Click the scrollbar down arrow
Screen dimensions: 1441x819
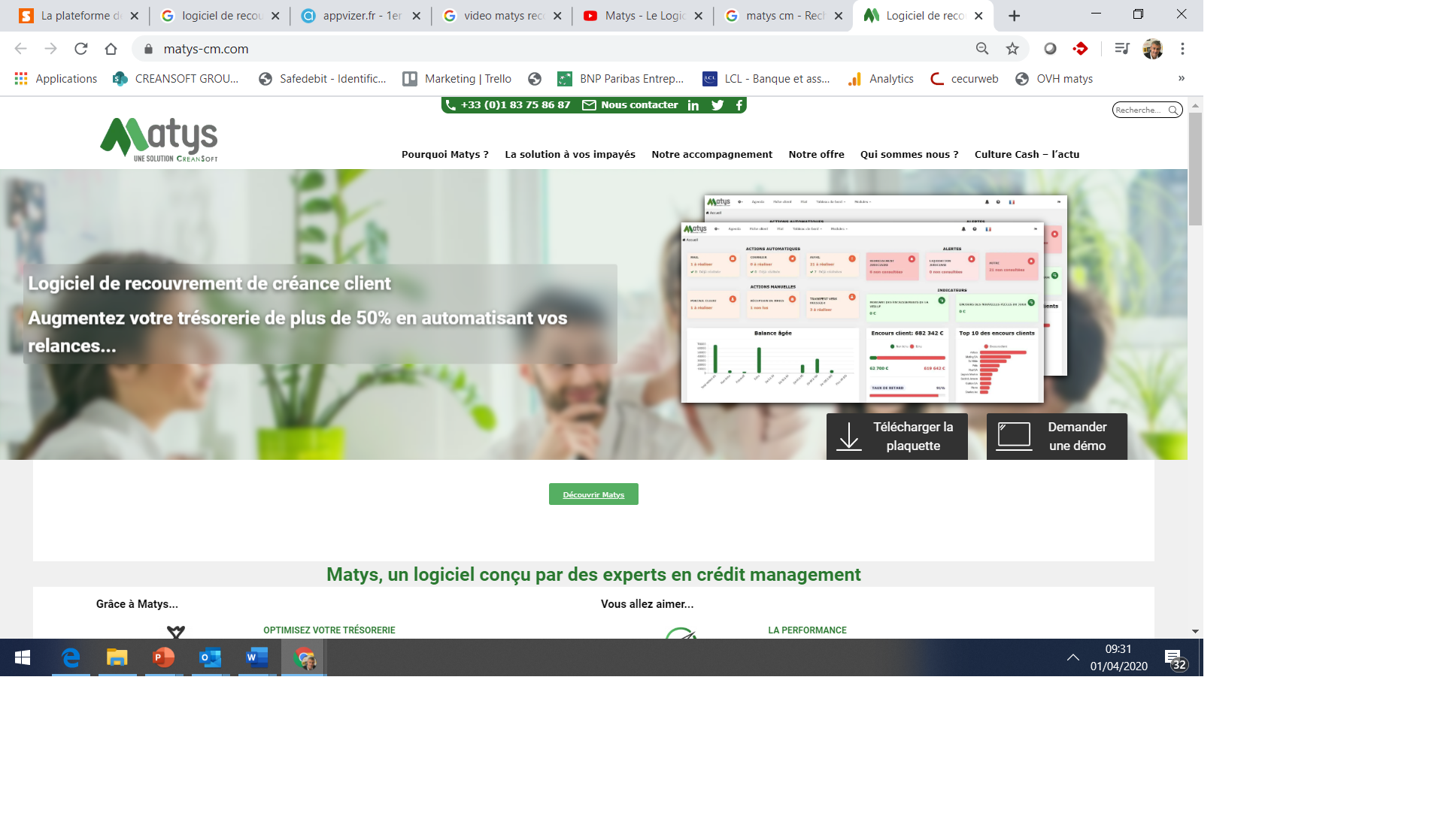[1195, 631]
